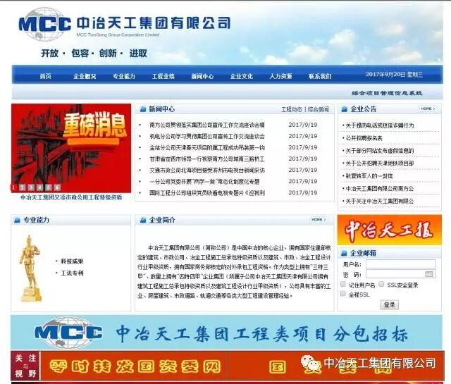Open news 甘肃省定西市领导一行视察南方公司
This screenshot has width=451, height=384.
coord(206,159)
